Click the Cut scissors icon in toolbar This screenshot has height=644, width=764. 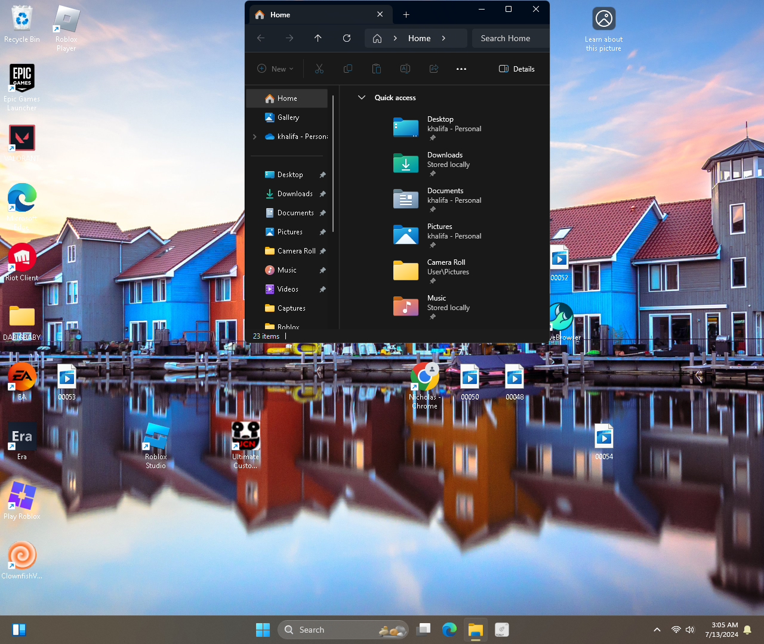(319, 69)
